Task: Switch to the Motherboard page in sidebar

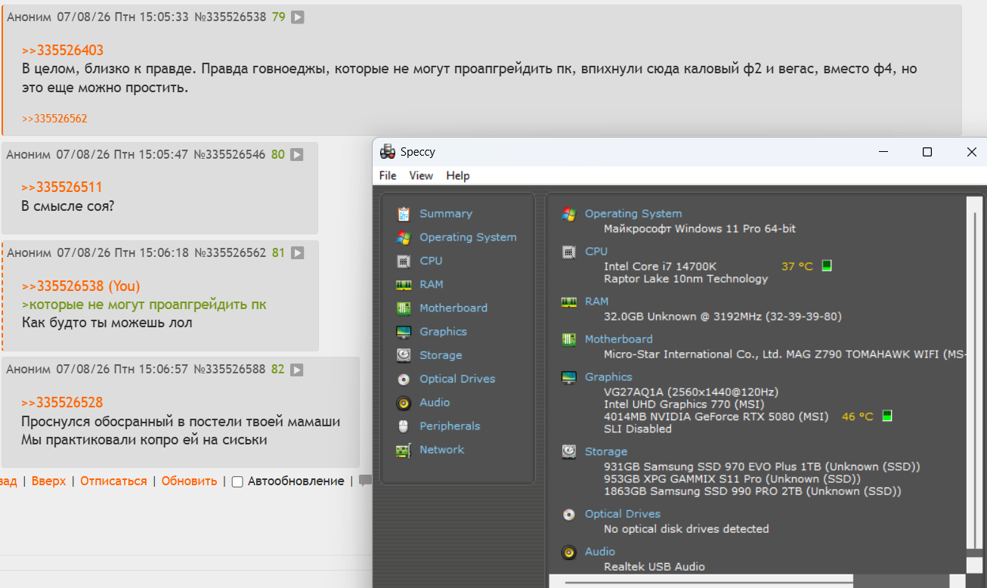Action: click(453, 308)
